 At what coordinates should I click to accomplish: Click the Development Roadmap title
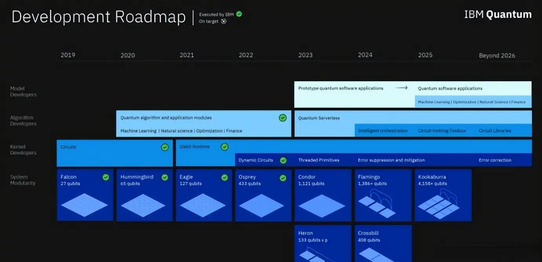tap(98, 17)
